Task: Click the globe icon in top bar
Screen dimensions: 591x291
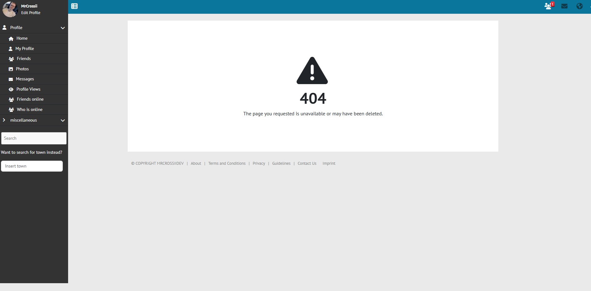Action: tap(579, 6)
